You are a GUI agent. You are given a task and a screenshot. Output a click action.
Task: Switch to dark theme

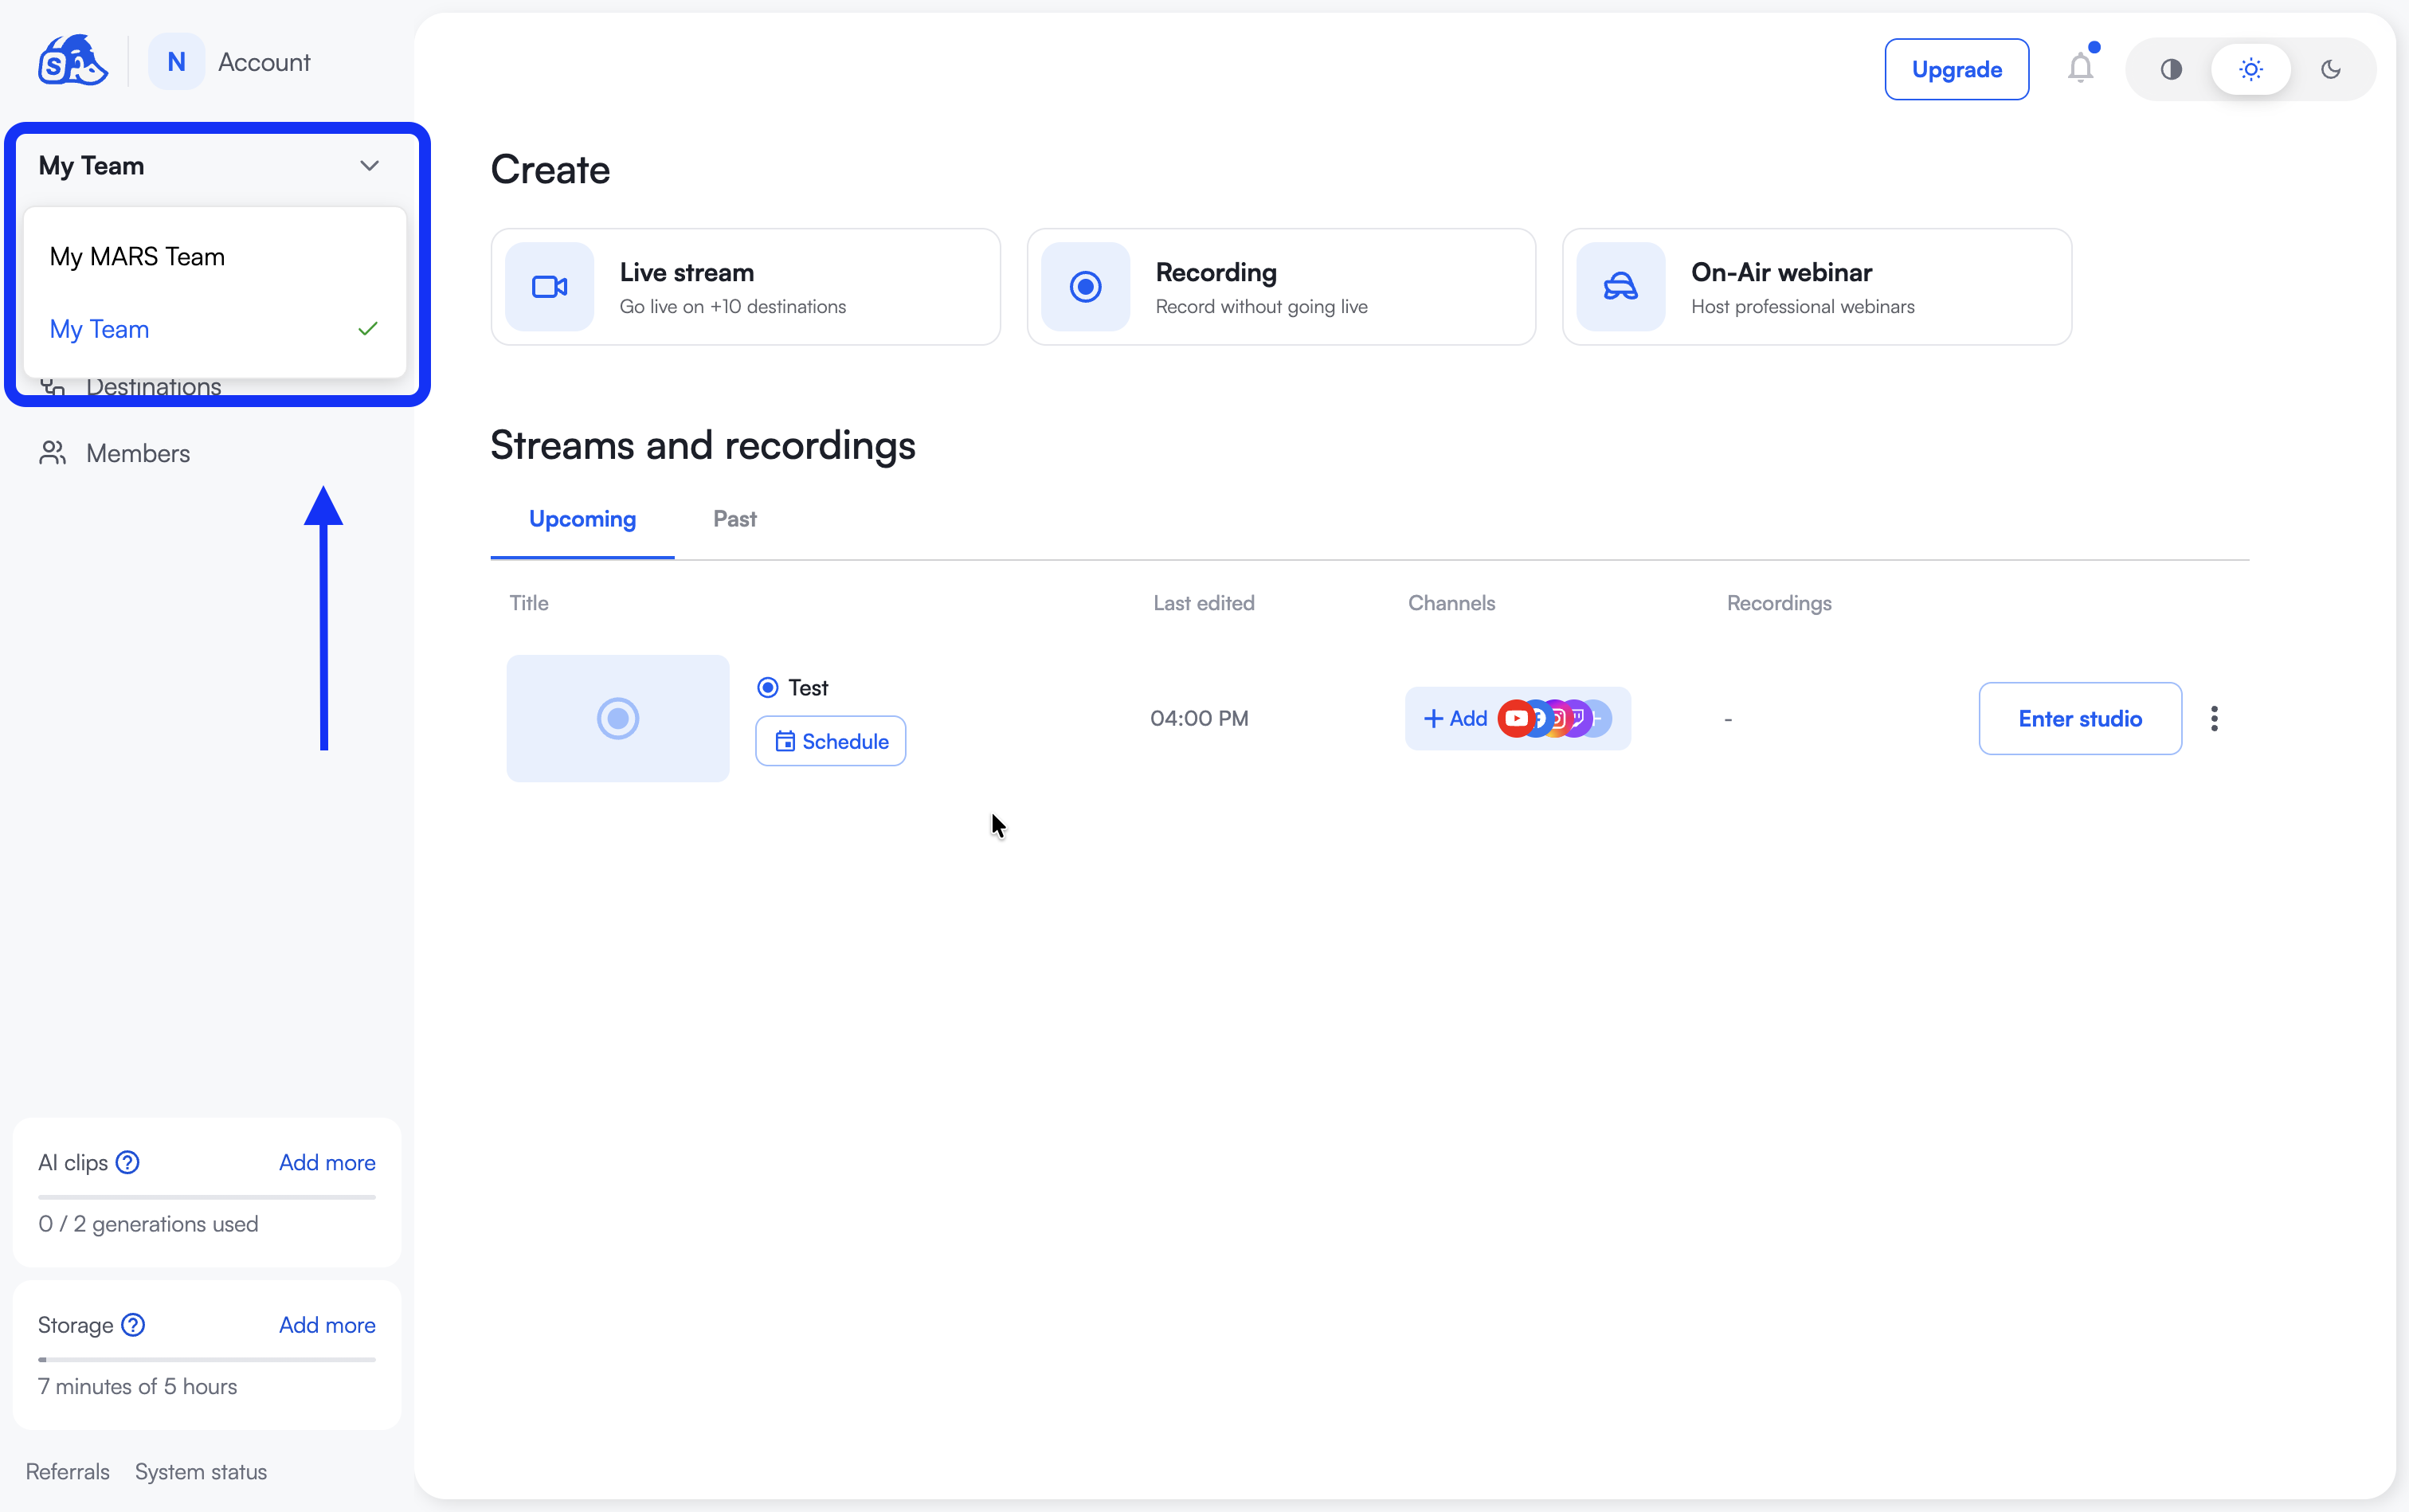[x=2331, y=69]
